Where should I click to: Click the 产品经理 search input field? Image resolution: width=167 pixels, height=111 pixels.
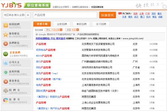click(x=65, y=15)
